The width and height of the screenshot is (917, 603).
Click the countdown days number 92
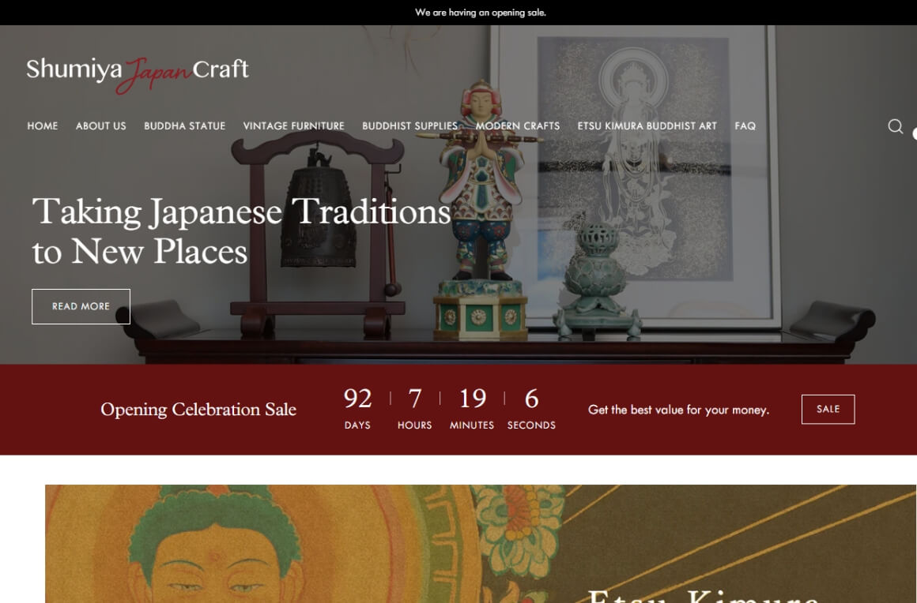click(x=357, y=399)
